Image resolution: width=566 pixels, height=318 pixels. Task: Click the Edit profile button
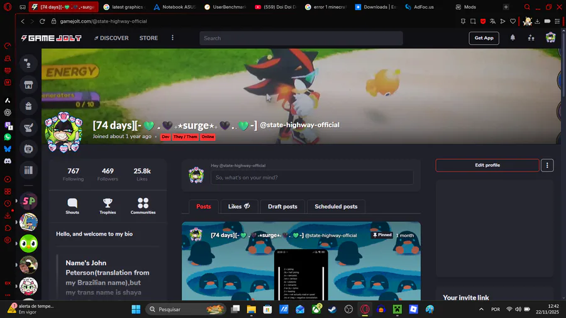coord(487,165)
